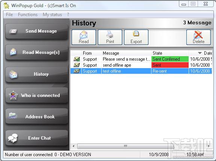Click the Read toolbar envelope icon
216x161 pixels.
click(x=84, y=35)
